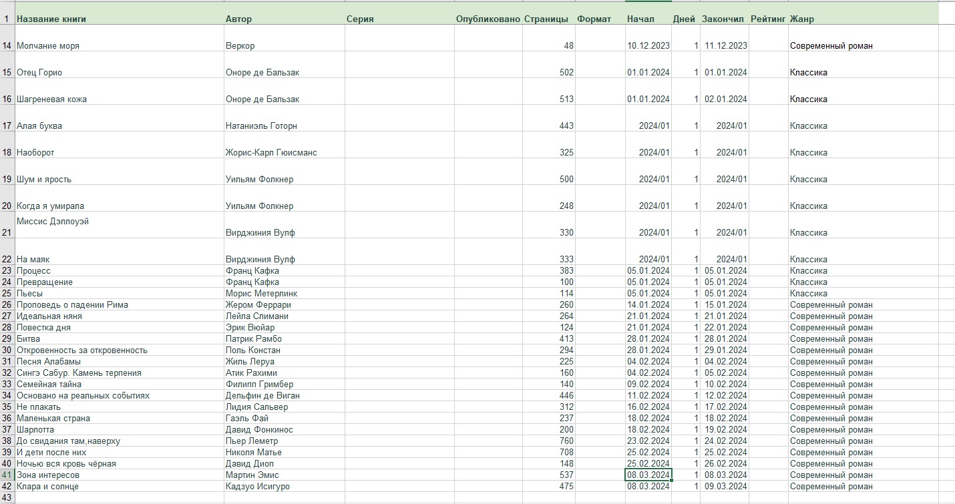Select the cell "И дети после них"
The image size is (955, 504).
119,453
